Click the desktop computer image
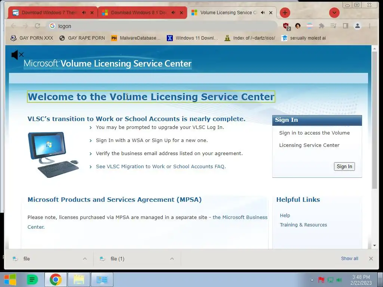 pos(53,155)
